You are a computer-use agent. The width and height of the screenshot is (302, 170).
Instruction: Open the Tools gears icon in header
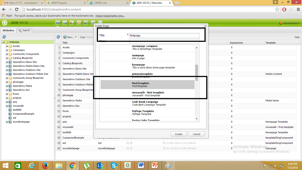point(93,23)
